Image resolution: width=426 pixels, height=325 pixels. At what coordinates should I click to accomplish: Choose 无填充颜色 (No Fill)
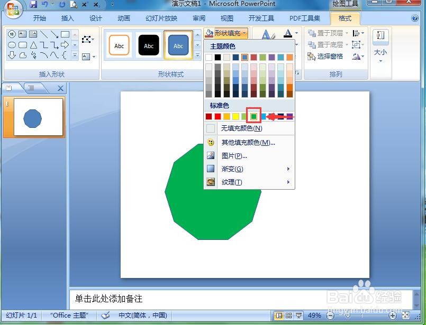pyautogui.click(x=241, y=128)
